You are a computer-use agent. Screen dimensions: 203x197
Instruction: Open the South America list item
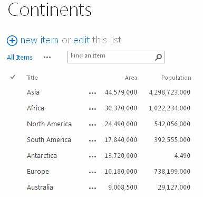coord(49,139)
